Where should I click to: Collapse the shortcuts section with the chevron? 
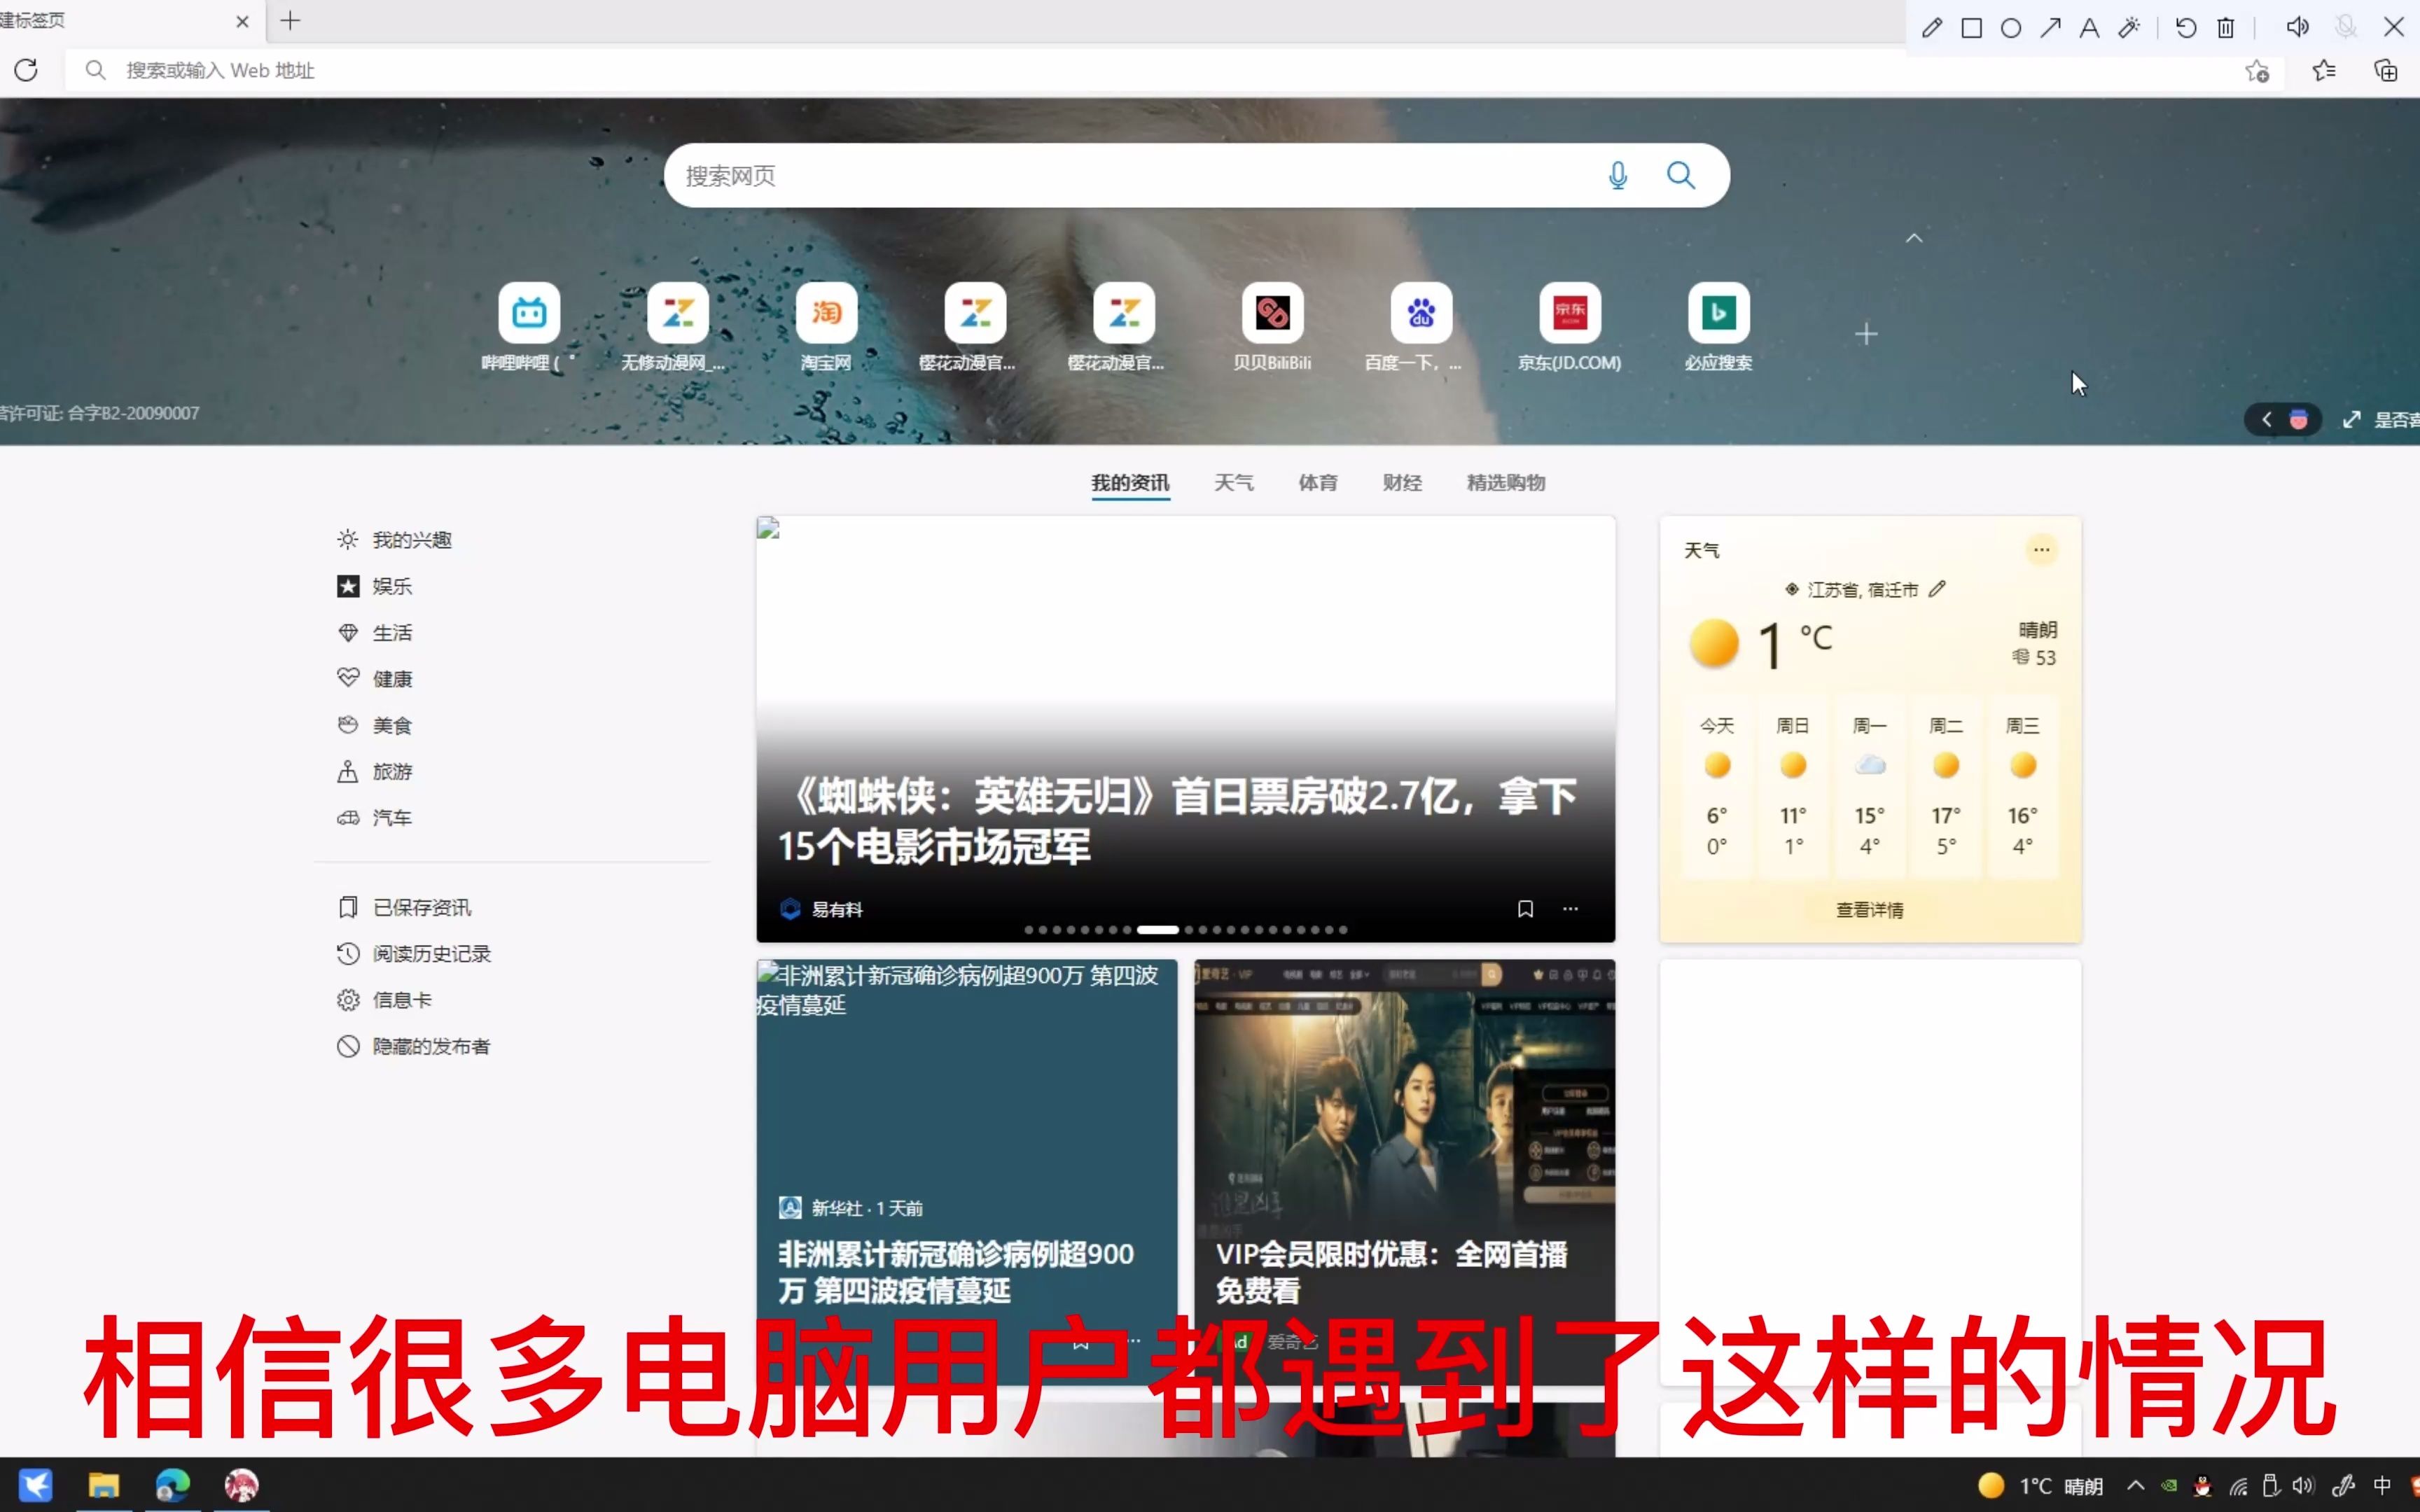(x=1914, y=238)
